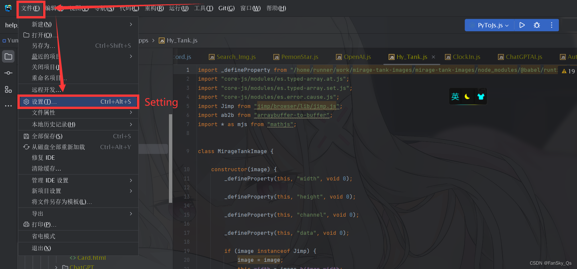Image resolution: width=577 pixels, height=269 pixels.
Task: Click the gear icon beside 设置
Action: pos(26,102)
